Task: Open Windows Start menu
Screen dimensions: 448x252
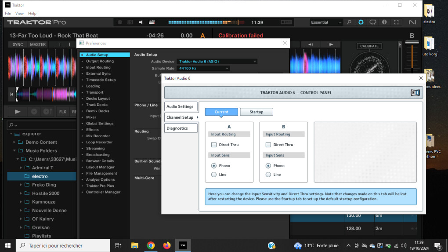Action: coord(8,245)
